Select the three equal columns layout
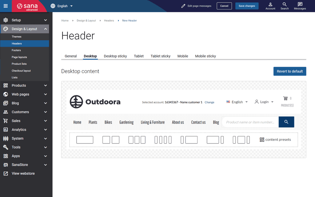 tap(137, 140)
